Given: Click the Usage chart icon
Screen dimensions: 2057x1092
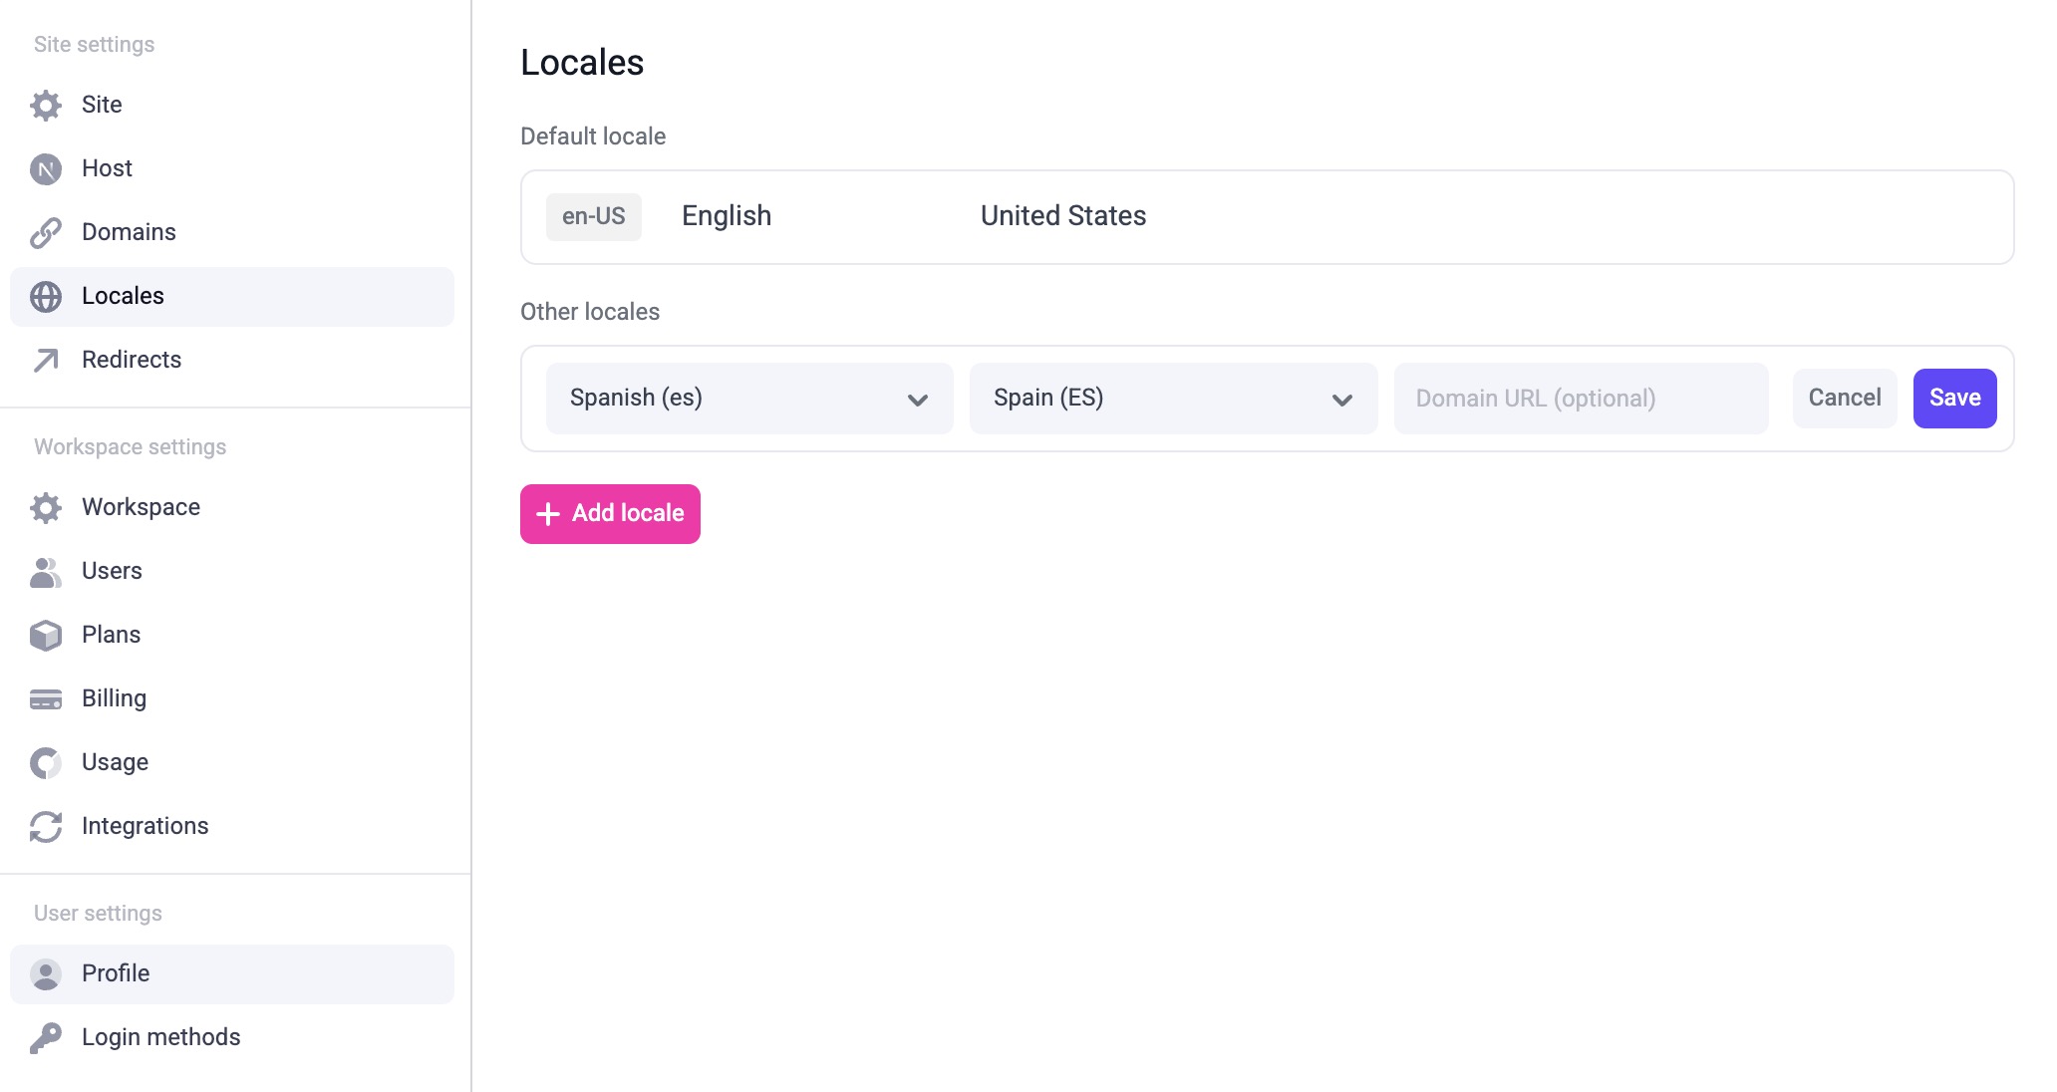Looking at the screenshot, I should pyautogui.click(x=46, y=762).
